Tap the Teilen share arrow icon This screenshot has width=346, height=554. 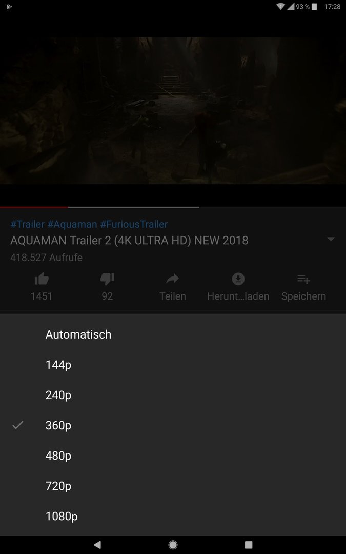(173, 279)
